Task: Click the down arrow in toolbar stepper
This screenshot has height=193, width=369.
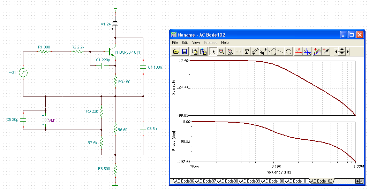Action: click(342, 53)
